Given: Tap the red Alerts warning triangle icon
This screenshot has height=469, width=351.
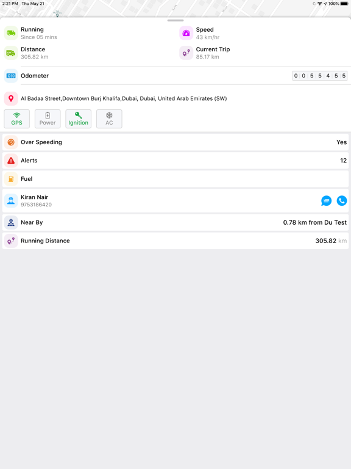Looking at the screenshot, I should tap(11, 161).
